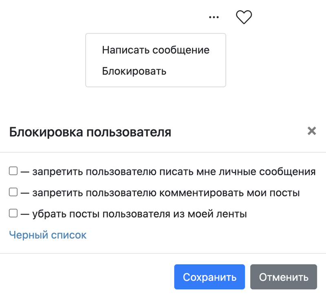Click the gray "Отменить" button
Screen dimensions: 326x298
click(x=283, y=277)
